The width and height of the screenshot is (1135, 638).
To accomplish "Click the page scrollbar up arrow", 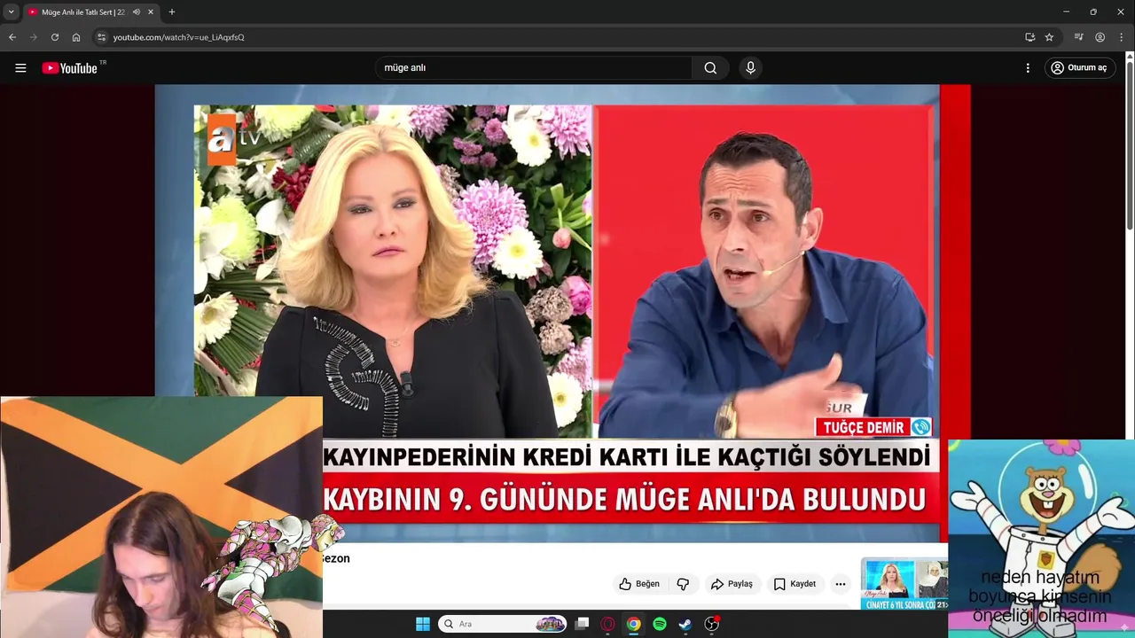I will [x=1130, y=57].
